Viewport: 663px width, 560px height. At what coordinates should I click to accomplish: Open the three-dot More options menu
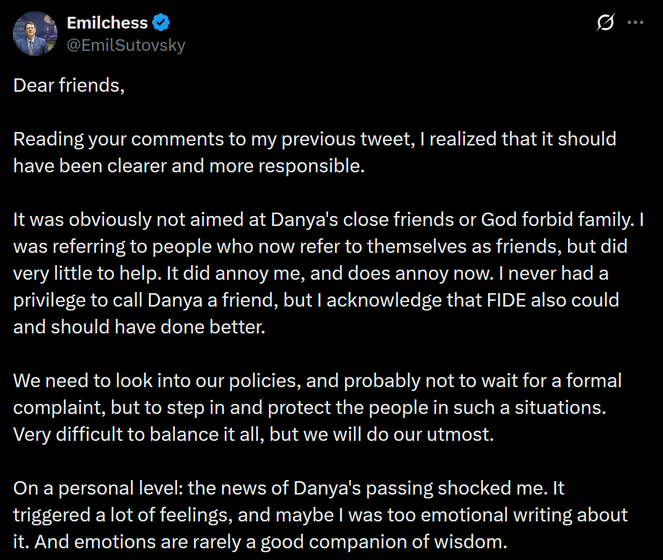point(636,23)
